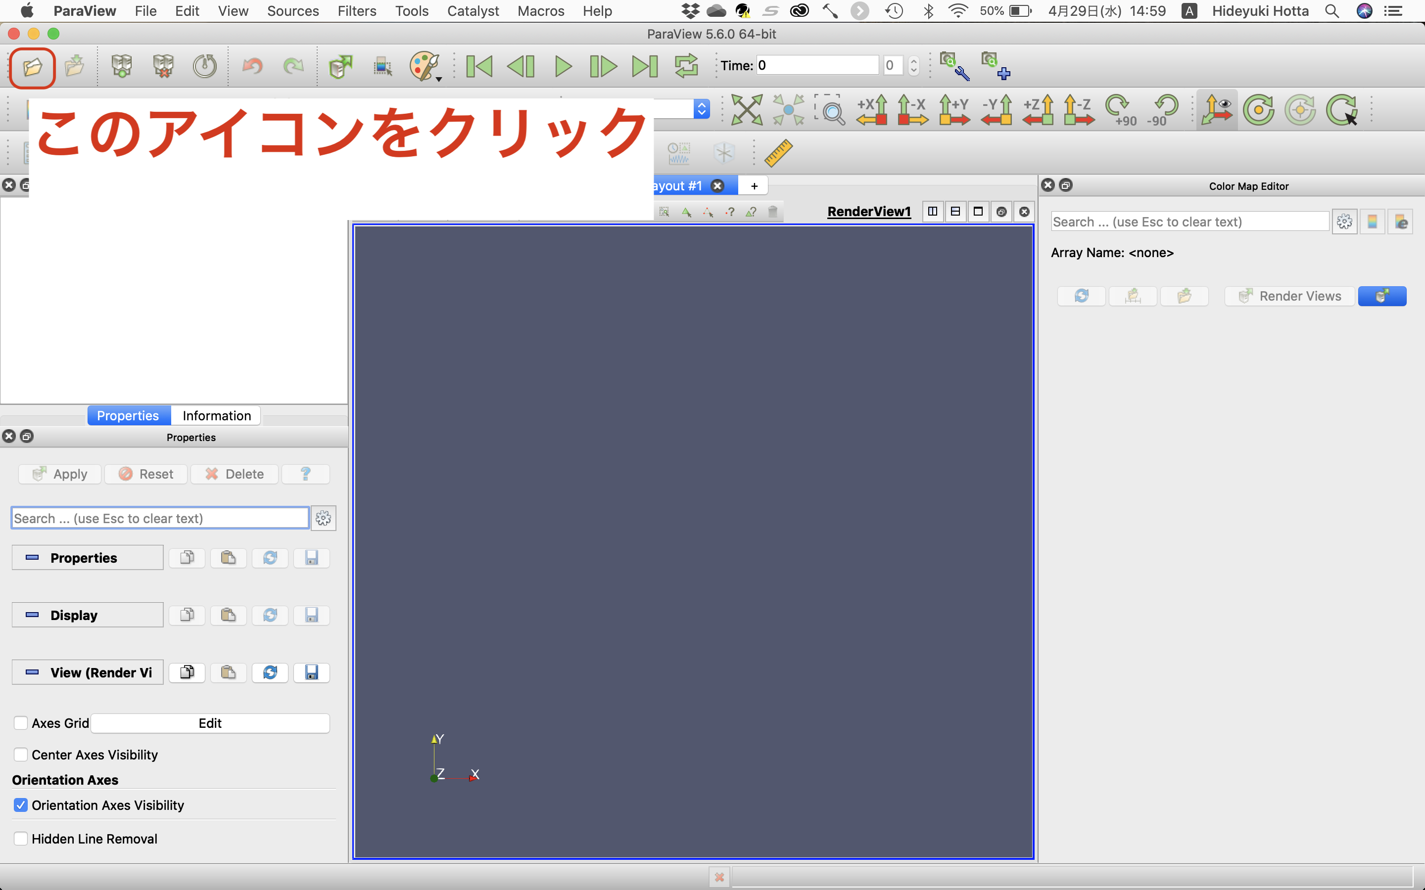Toggle orientation axes visibility icon in toolbar

pos(1217,109)
